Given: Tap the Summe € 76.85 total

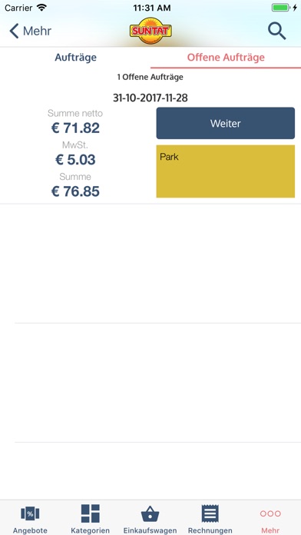Looking at the screenshot, I should tap(75, 191).
